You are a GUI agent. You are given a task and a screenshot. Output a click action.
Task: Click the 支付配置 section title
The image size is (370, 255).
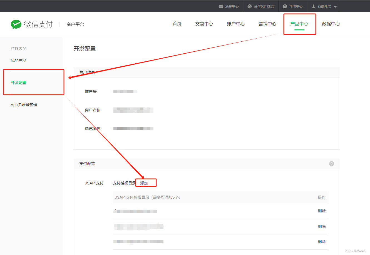pyautogui.click(x=87, y=164)
